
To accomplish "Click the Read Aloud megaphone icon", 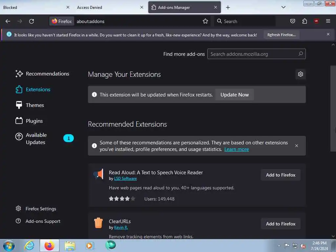I will 98,174.
